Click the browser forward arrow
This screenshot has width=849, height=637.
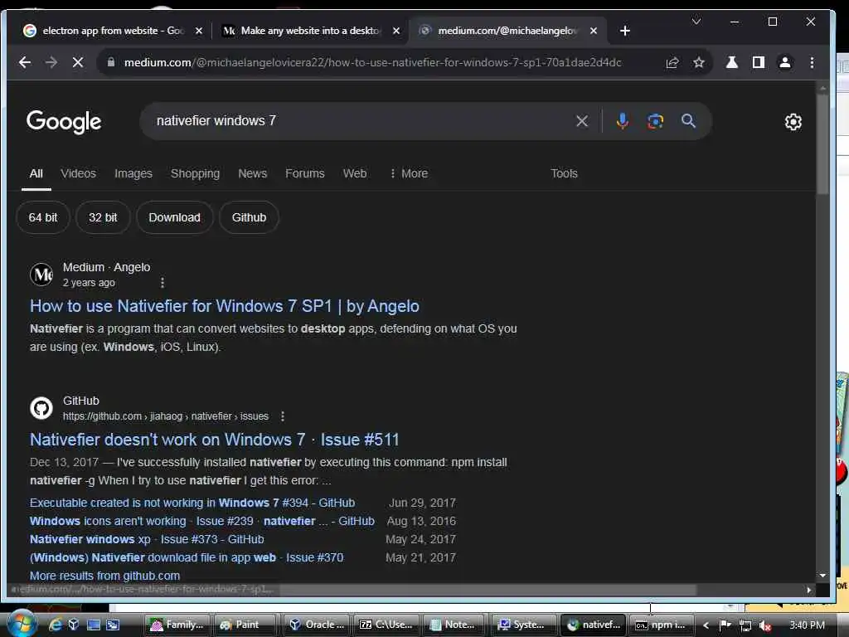tap(51, 62)
